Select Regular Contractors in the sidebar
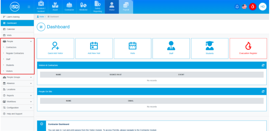Viewport: 270px width, 131px height. point(15,53)
